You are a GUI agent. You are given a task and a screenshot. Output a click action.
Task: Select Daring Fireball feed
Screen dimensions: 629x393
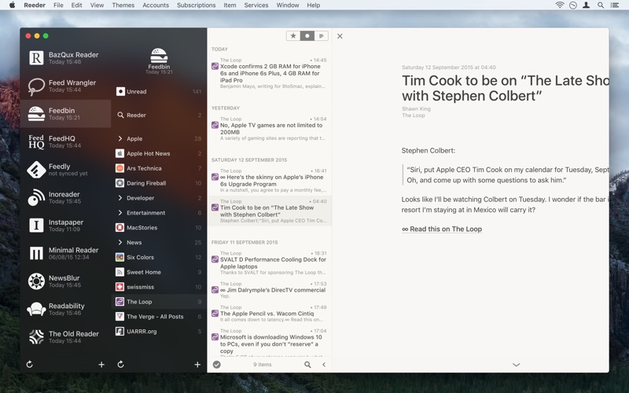pos(145,183)
